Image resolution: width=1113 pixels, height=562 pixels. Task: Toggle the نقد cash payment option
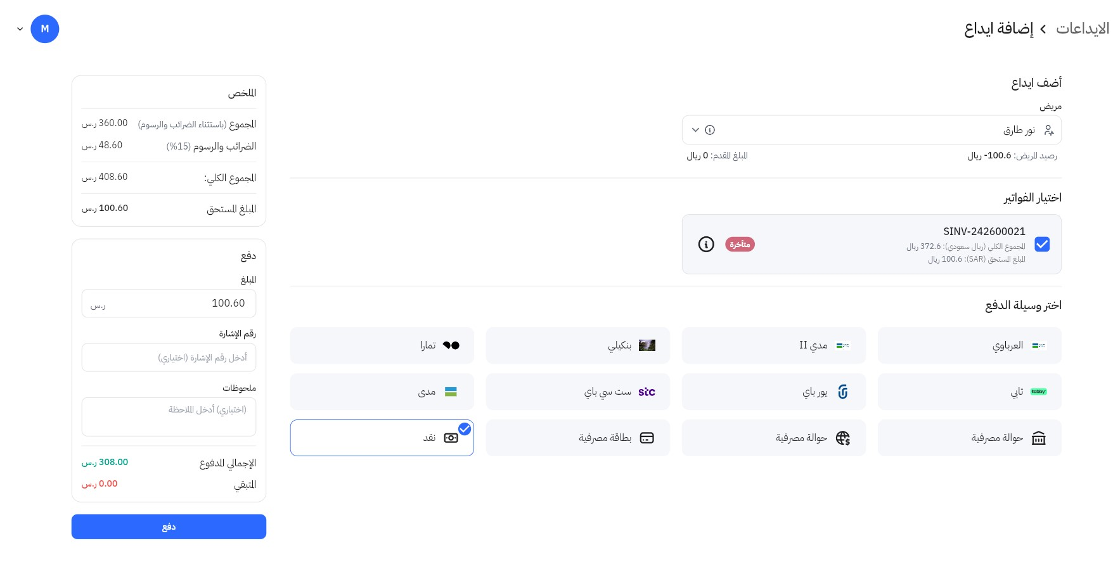point(382,438)
